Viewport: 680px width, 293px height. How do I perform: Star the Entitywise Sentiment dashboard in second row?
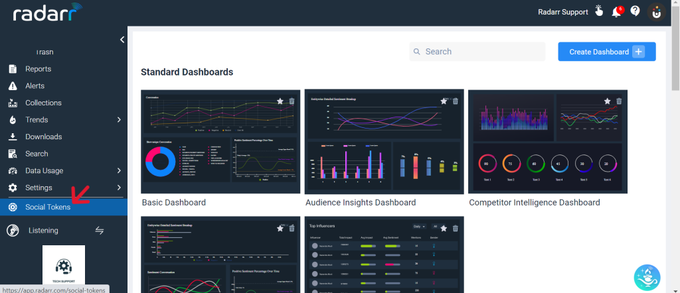coord(280,229)
